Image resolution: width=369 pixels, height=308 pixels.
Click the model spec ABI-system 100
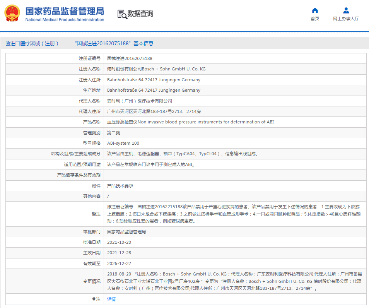(123, 143)
